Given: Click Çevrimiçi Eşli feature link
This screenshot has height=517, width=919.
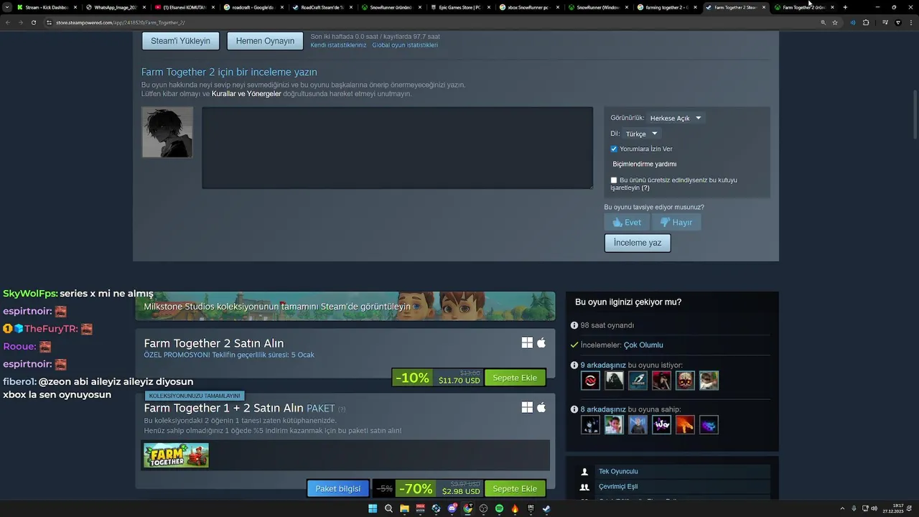Looking at the screenshot, I should pyautogui.click(x=618, y=487).
